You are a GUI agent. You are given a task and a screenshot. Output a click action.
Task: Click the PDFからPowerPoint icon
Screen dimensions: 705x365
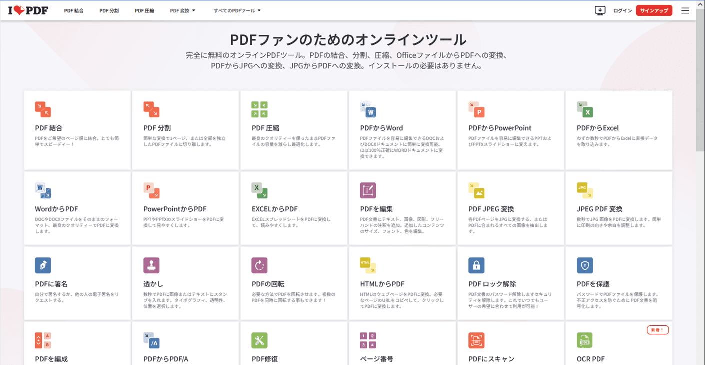pos(476,109)
